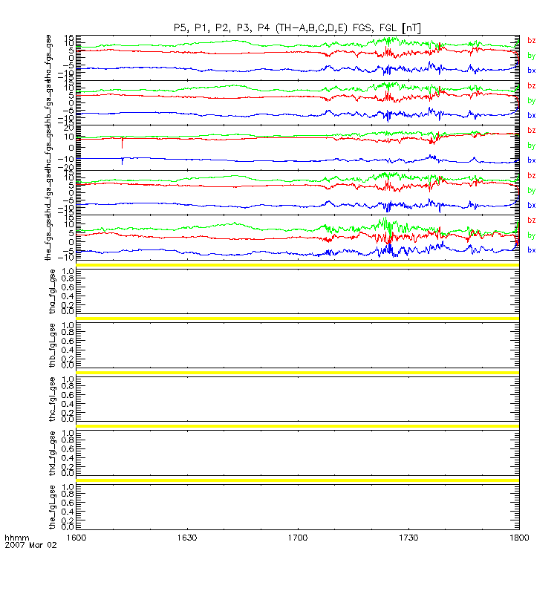Click red bz legend of topmost FGS panel
The image size is (557, 594).
pos(532,41)
